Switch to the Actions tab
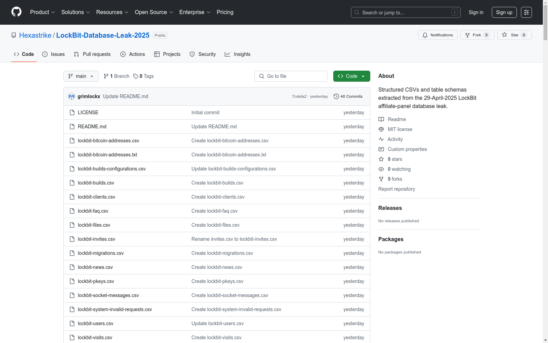Image resolution: width=548 pixels, height=343 pixels. (x=133, y=54)
